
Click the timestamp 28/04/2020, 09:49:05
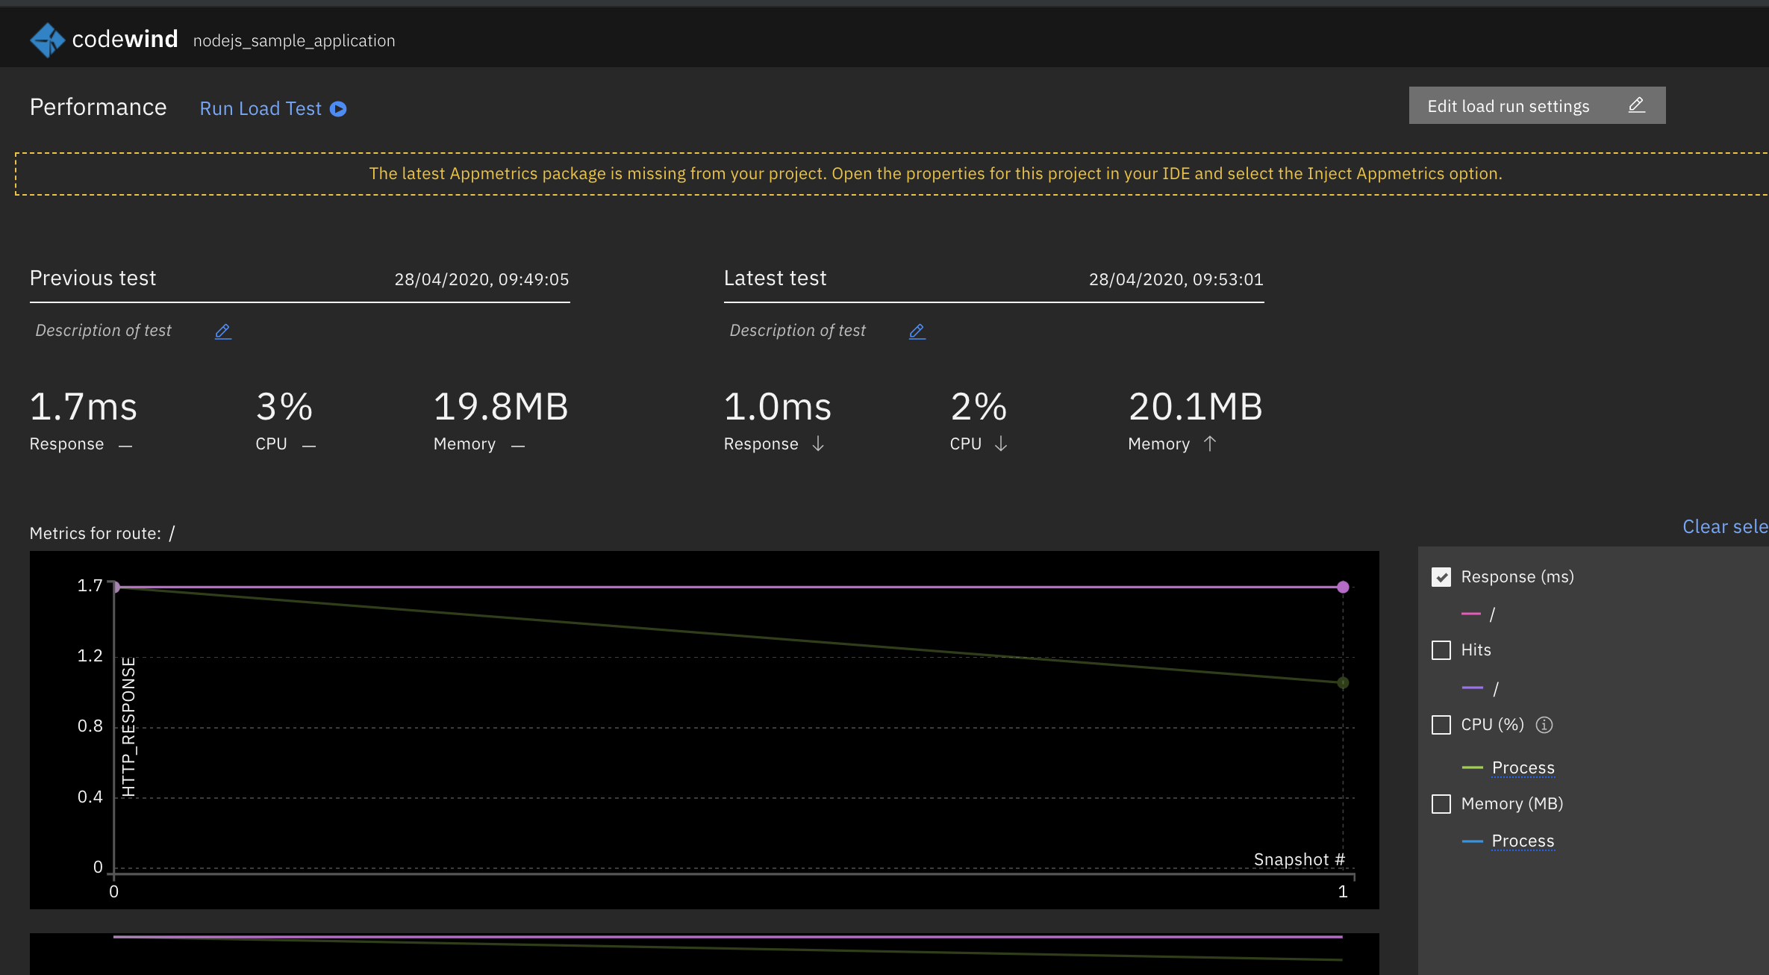(x=481, y=280)
